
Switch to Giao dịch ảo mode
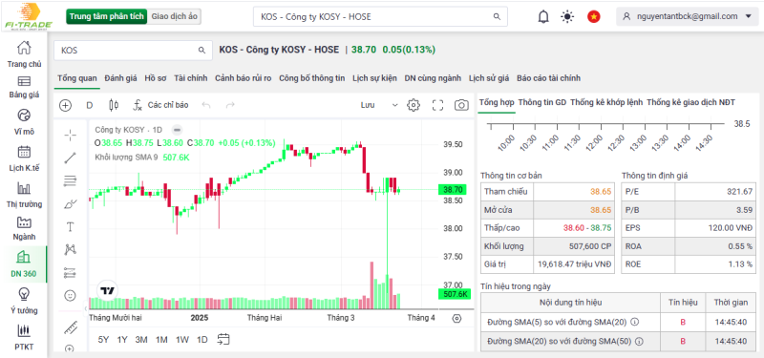point(174,16)
